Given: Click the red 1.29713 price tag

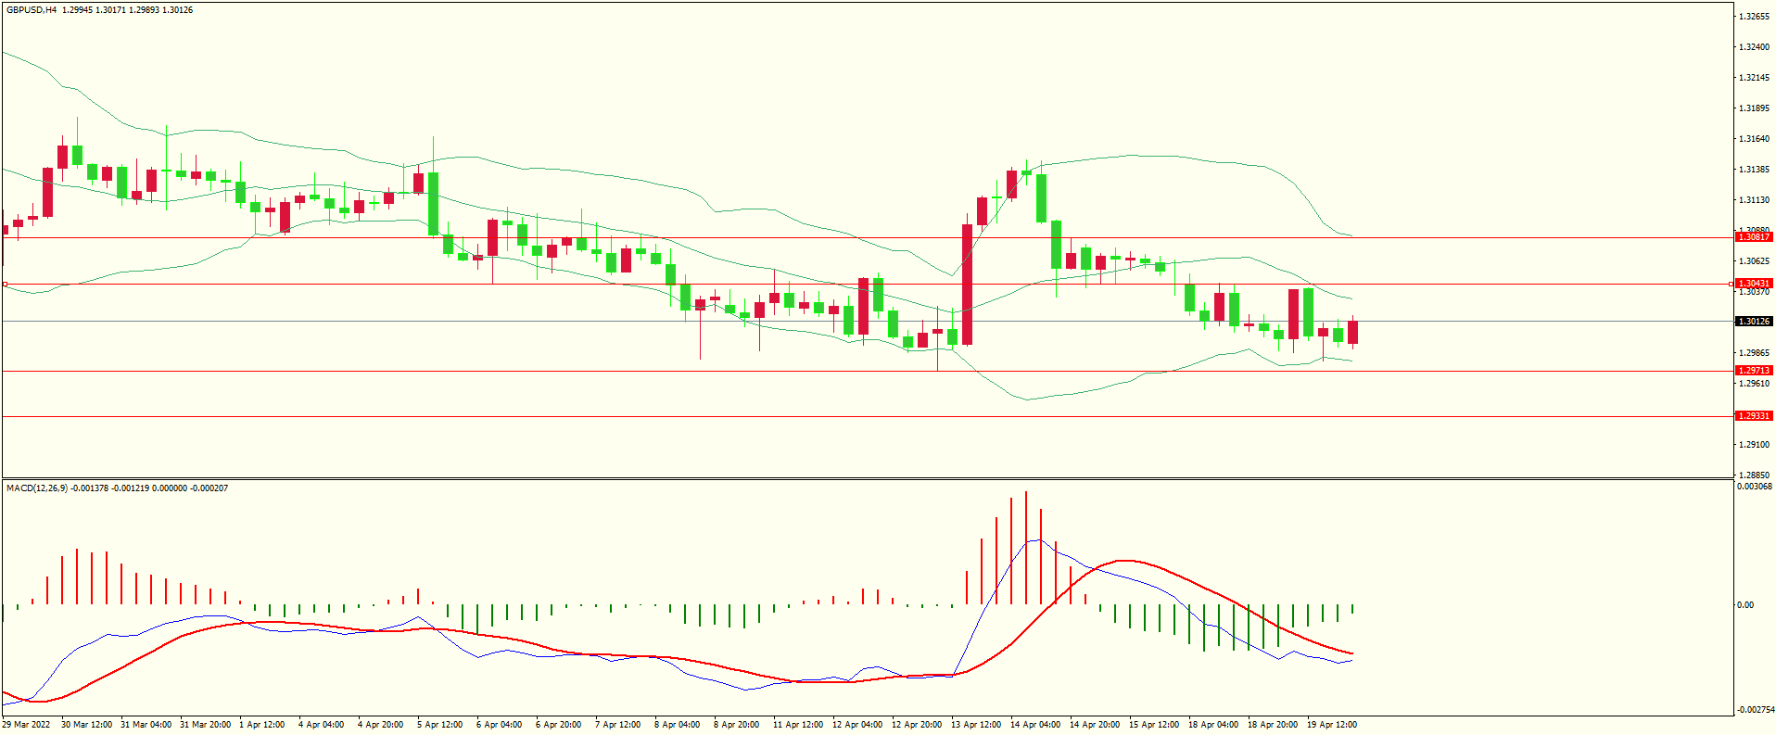Looking at the screenshot, I should click(1754, 371).
